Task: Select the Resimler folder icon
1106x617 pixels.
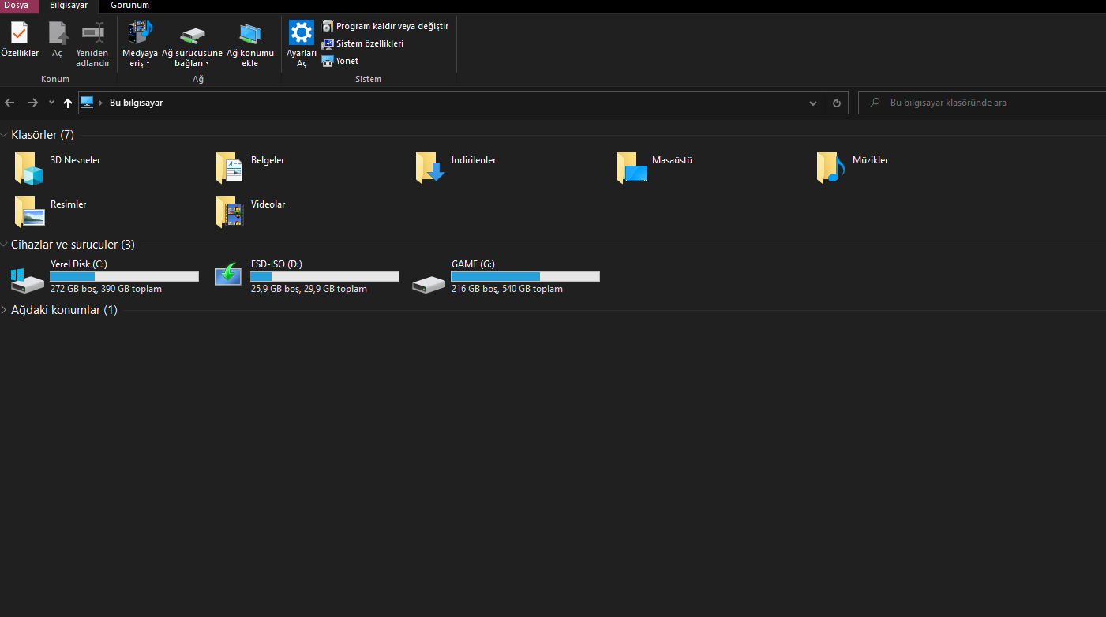Action: pyautogui.click(x=29, y=212)
